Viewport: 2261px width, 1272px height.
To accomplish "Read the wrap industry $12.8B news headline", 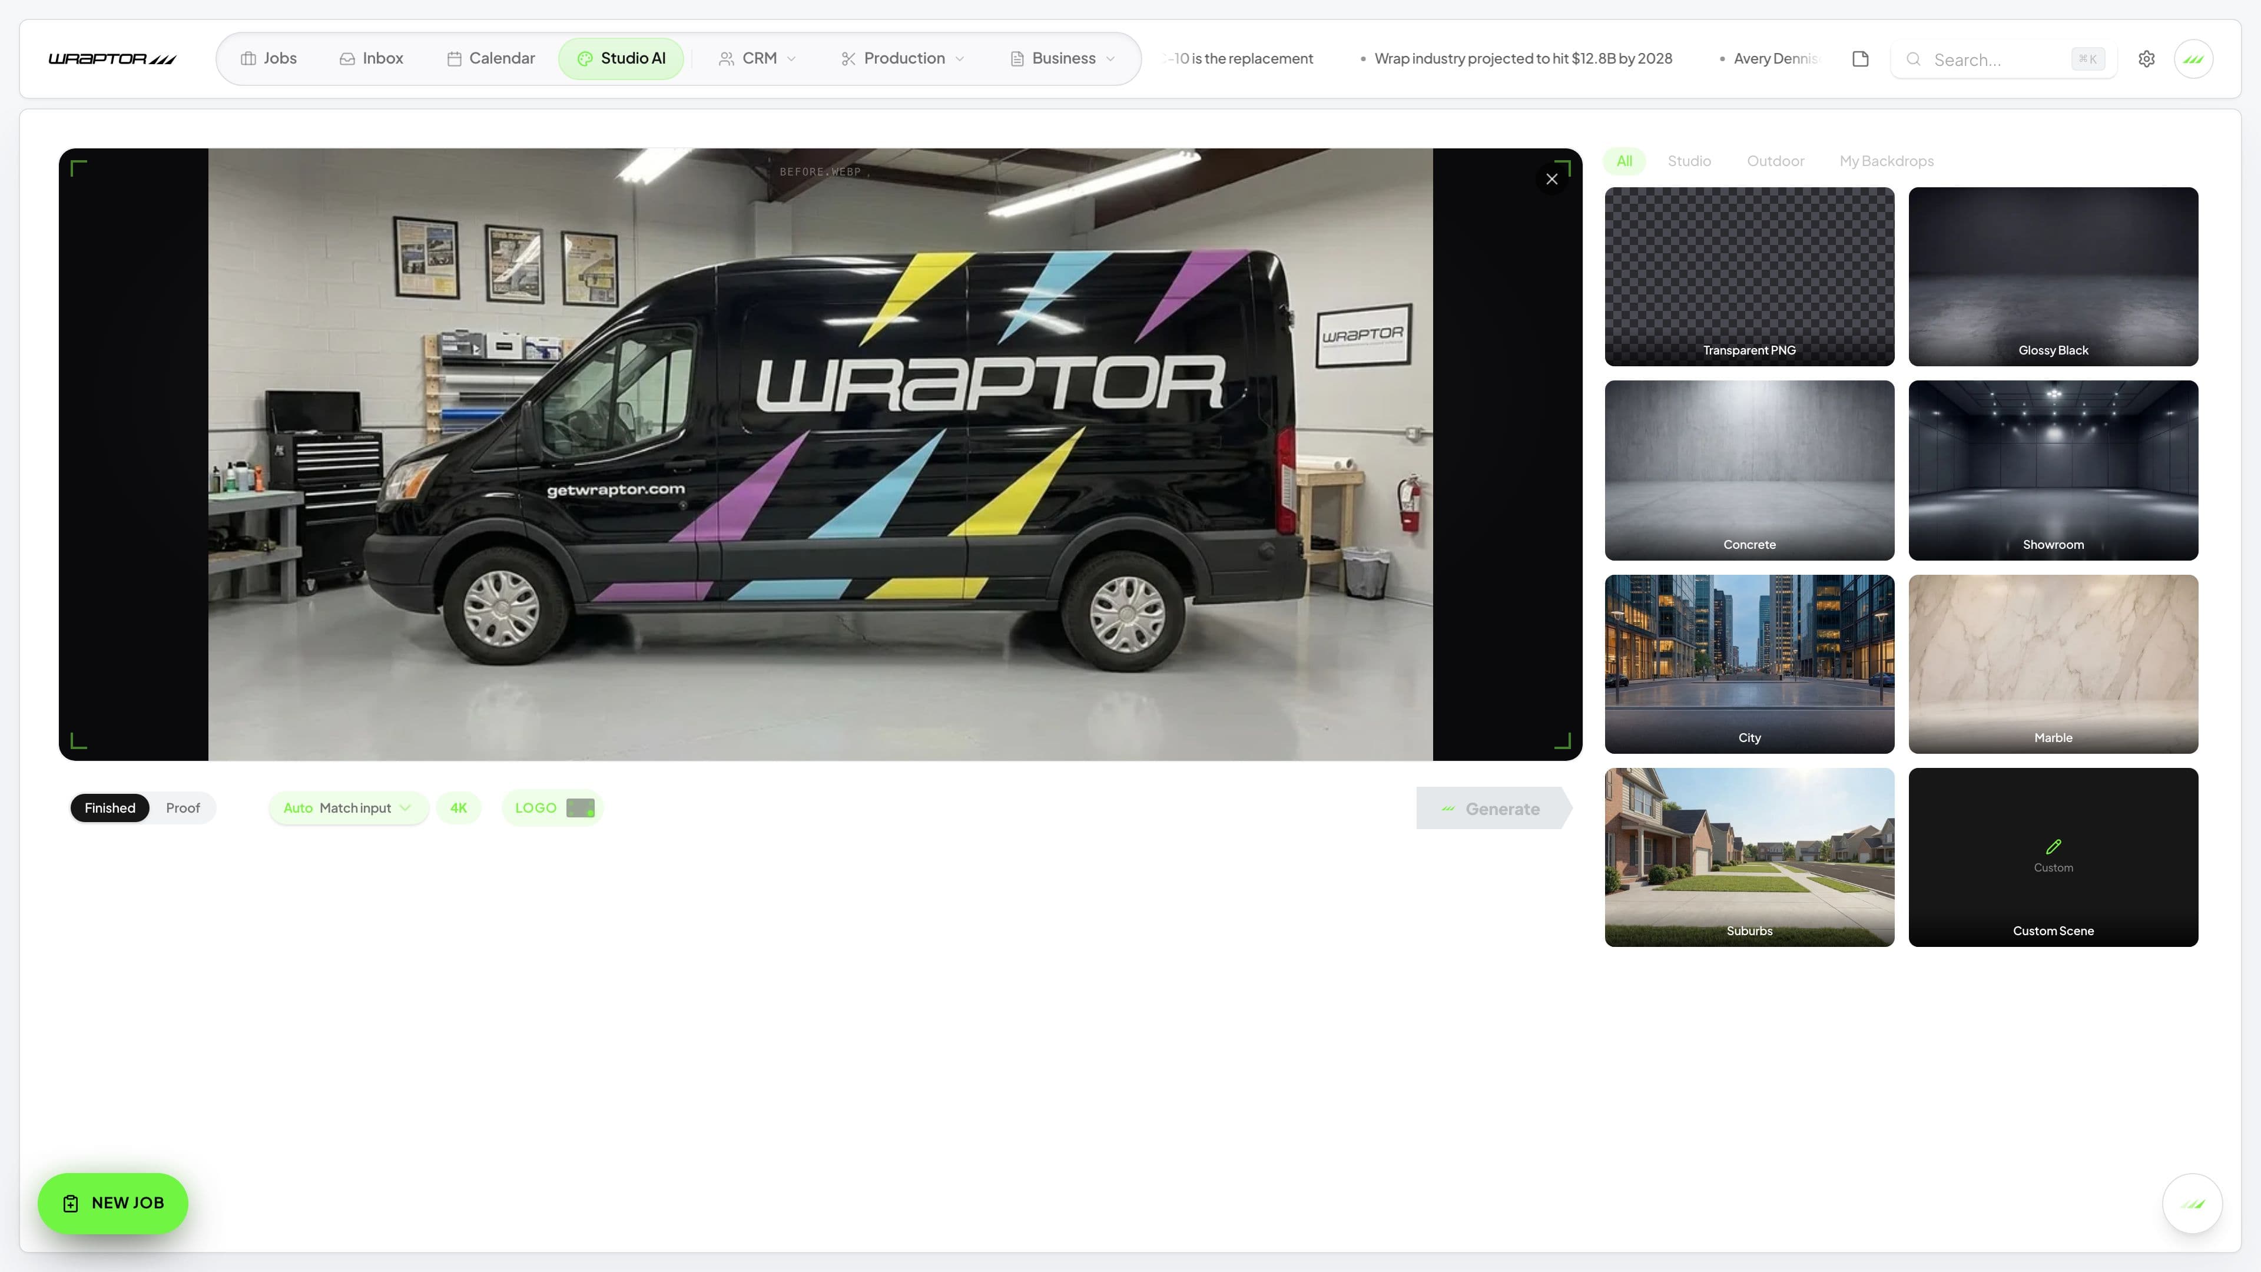I will [1523, 59].
